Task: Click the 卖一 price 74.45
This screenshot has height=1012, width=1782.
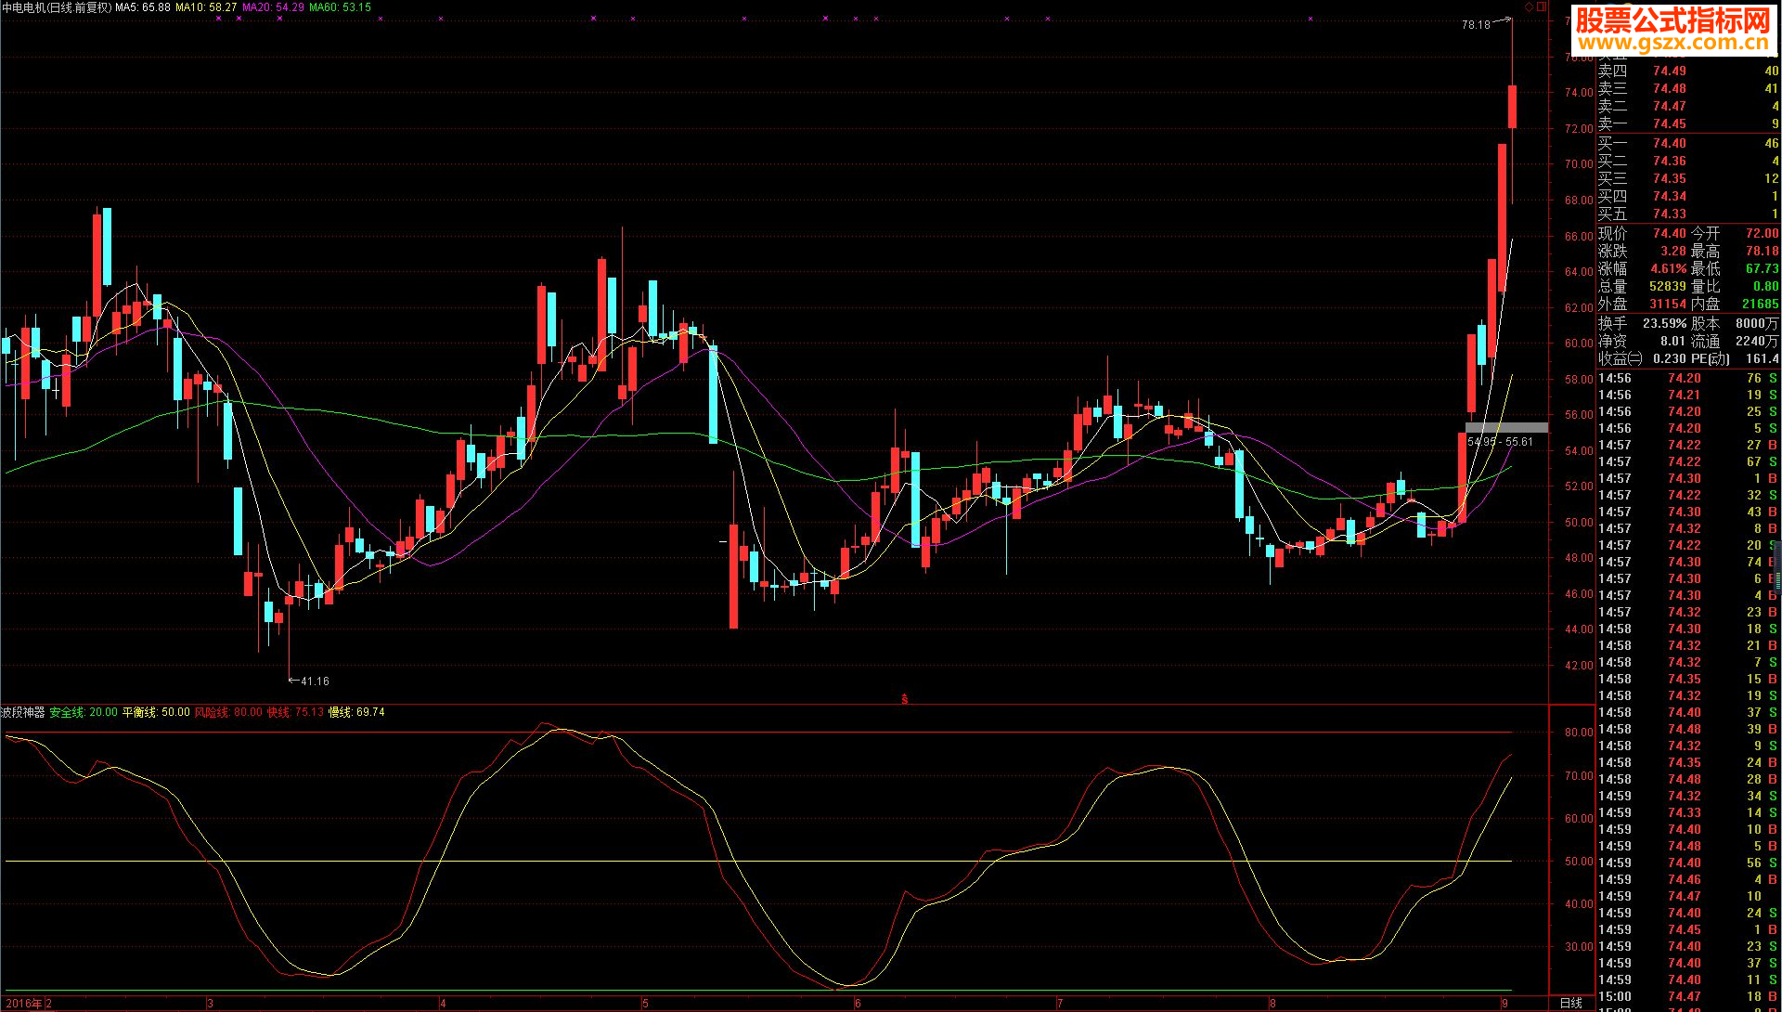Action: point(1669,123)
